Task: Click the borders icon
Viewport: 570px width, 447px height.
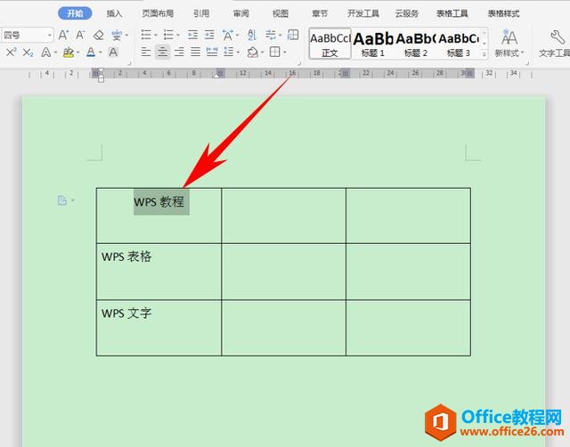Action: [275, 52]
